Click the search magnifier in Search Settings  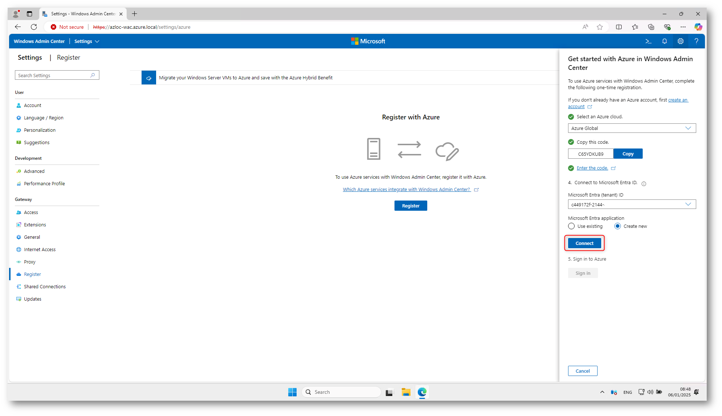pyautogui.click(x=93, y=75)
